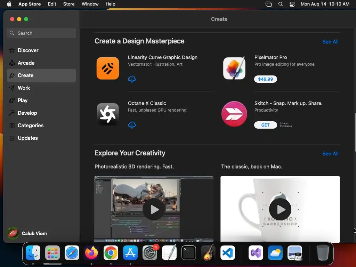Click the Updates download icon in sidebar
356x267 pixels.
[12, 138]
